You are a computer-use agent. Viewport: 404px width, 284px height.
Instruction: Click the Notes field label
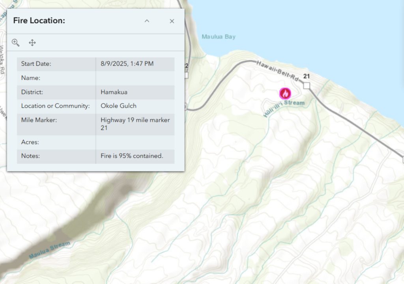(x=30, y=156)
